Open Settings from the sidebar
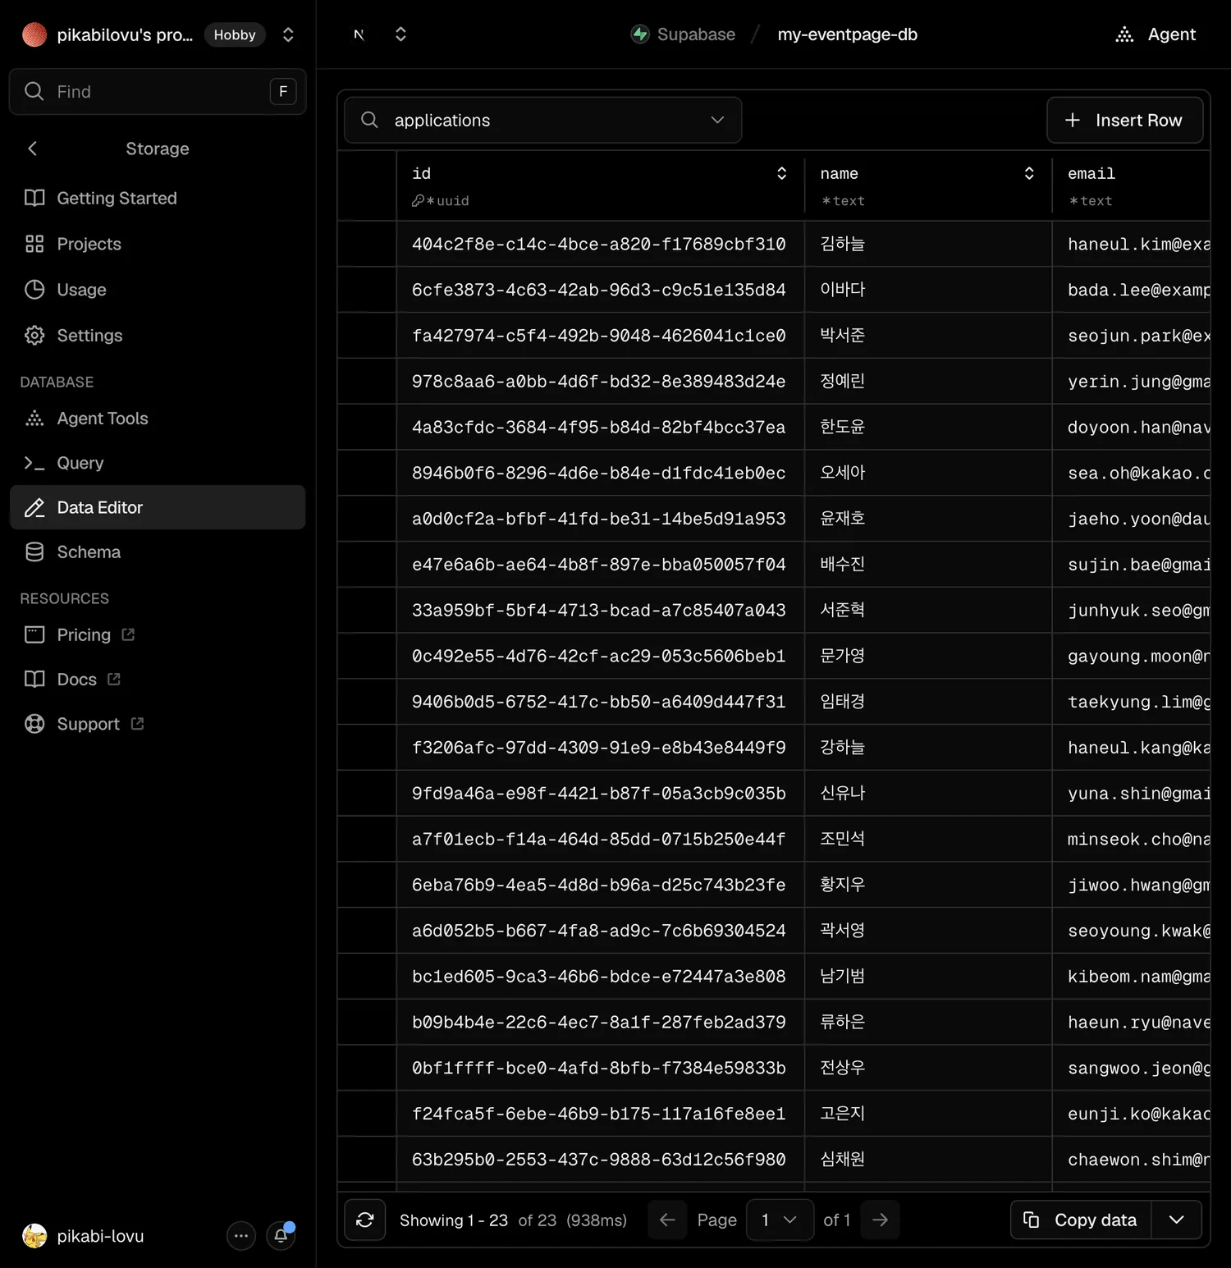Screen dimensions: 1231x1268 (158, 336)
